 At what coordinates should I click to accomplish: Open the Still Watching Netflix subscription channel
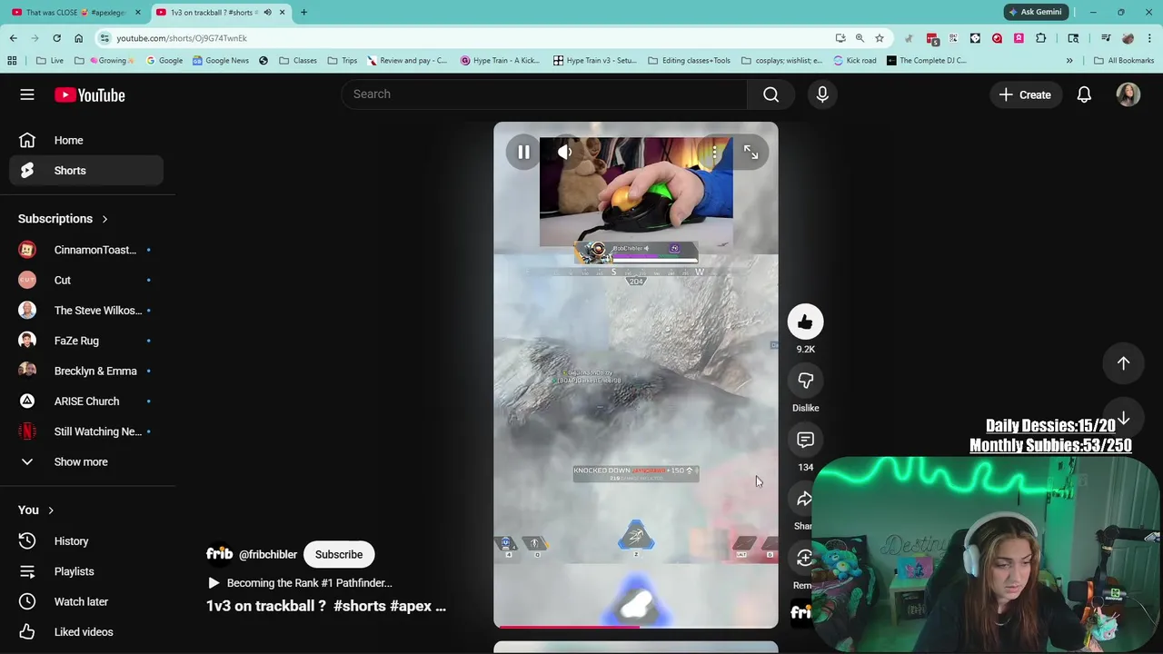pyautogui.click(x=86, y=431)
